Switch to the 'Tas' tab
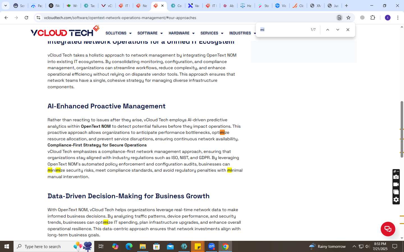404x252 pixels. [89, 6]
